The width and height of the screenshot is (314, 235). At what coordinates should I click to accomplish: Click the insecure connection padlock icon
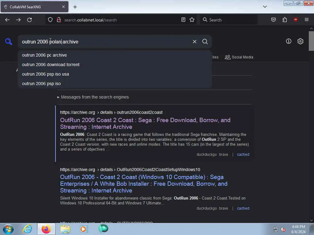click(59, 20)
